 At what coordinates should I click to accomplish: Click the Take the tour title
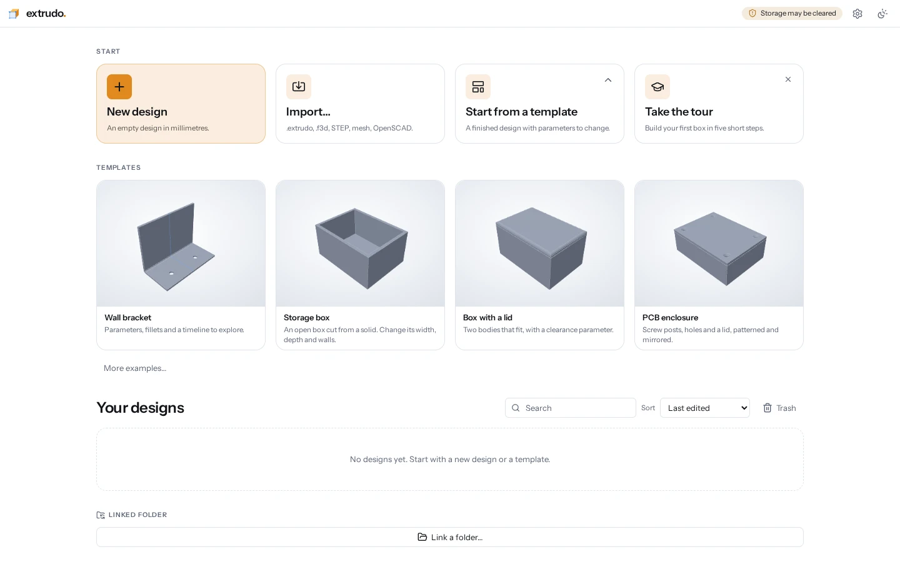pyautogui.click(x=679, y=112)
